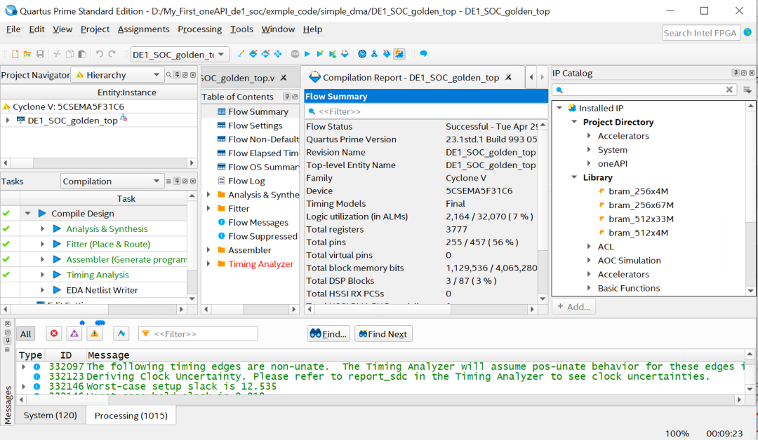Click the New file toolbar icon
758x440 pixels.
click(x=15, y=54)
